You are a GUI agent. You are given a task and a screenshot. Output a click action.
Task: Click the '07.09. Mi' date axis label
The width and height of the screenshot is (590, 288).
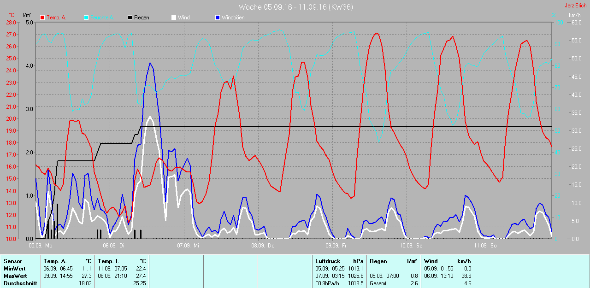188,246
